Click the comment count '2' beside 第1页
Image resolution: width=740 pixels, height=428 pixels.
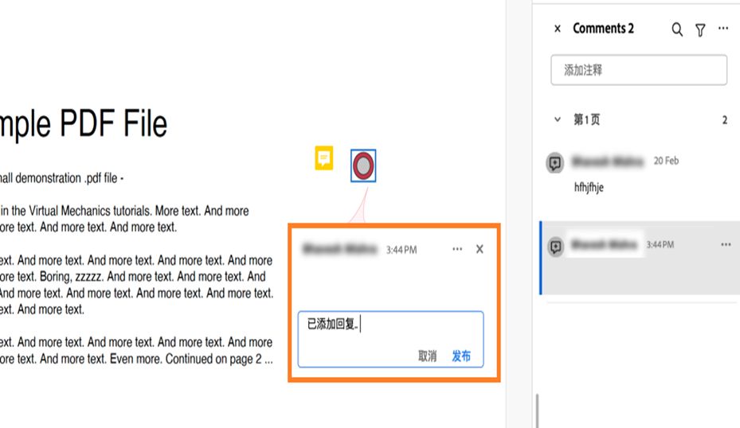(x=724, y=119)
